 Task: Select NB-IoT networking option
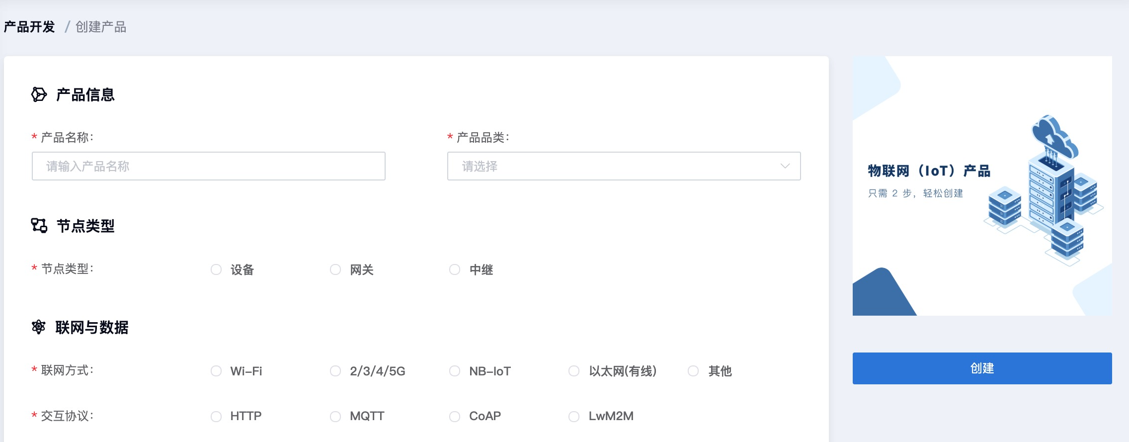point(455,371)
